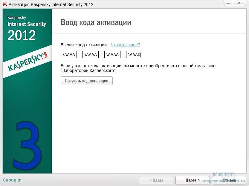
Task: Select the second activation code segment
Action: pyautogui.click(x=91, y=54)
